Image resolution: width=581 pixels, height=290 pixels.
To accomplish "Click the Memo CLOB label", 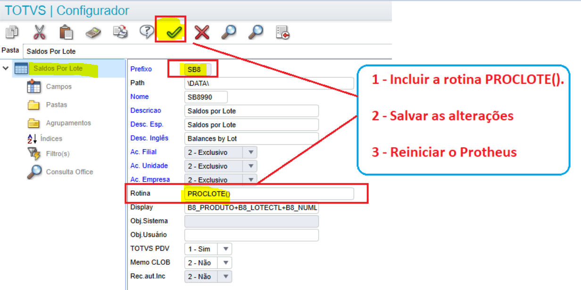I will [x=150, y=262].
